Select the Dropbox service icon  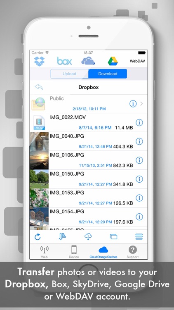tap(39, 61)
